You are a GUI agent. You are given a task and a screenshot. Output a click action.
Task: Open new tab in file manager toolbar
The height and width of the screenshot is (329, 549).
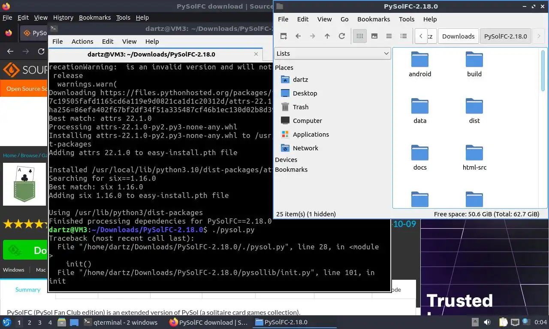pyautogui.click(x=284, y=36)
